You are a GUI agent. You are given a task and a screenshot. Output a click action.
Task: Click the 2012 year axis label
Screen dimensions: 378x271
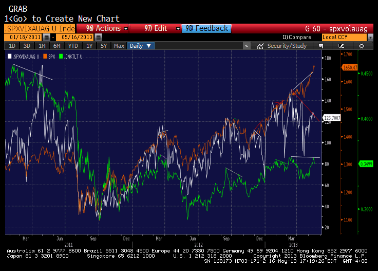(198, 245)
